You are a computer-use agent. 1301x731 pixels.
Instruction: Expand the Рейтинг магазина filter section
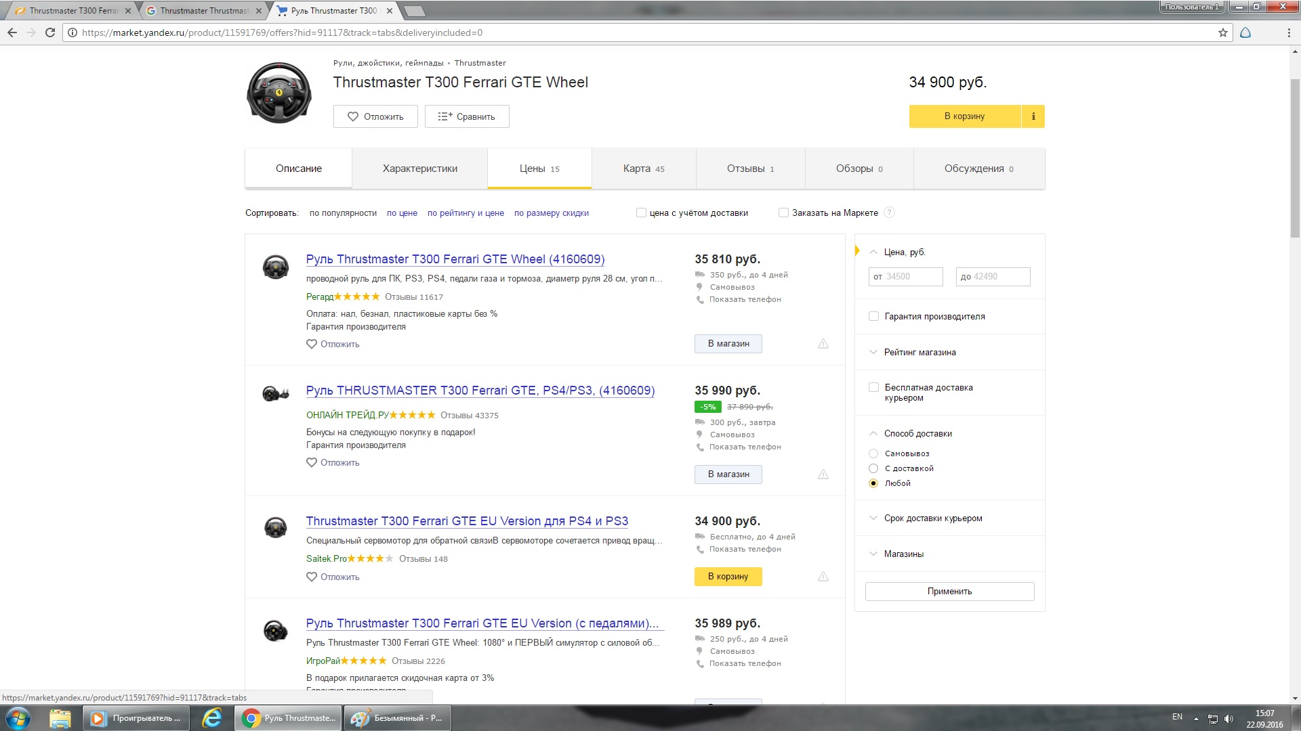(x=920, y=352)
